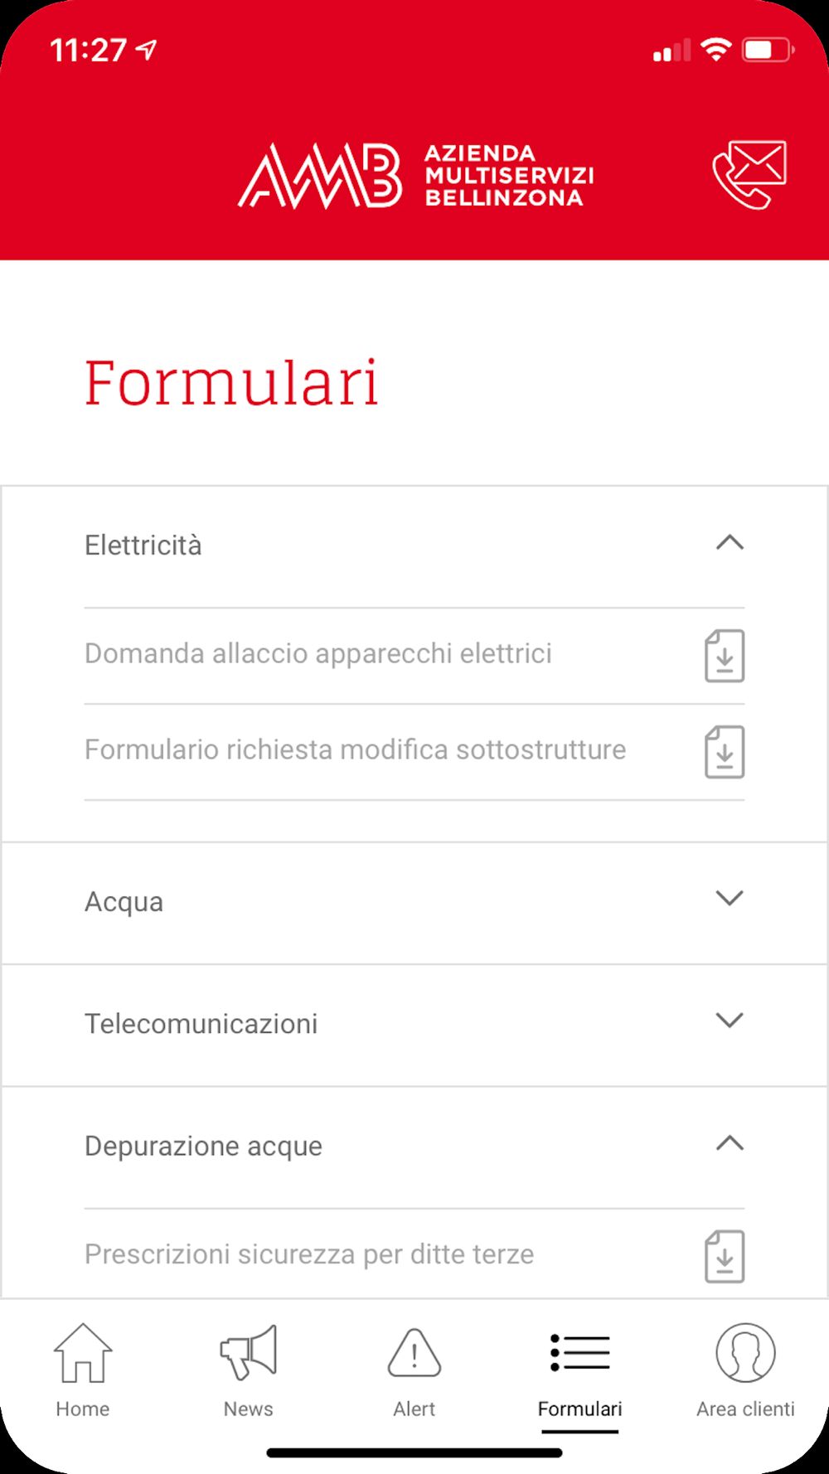Image resolution: width=829 pixels, height=1474 pixels.
Task: Tap the Telecomunicazioni section title
Action: (x=201, y=1024)
